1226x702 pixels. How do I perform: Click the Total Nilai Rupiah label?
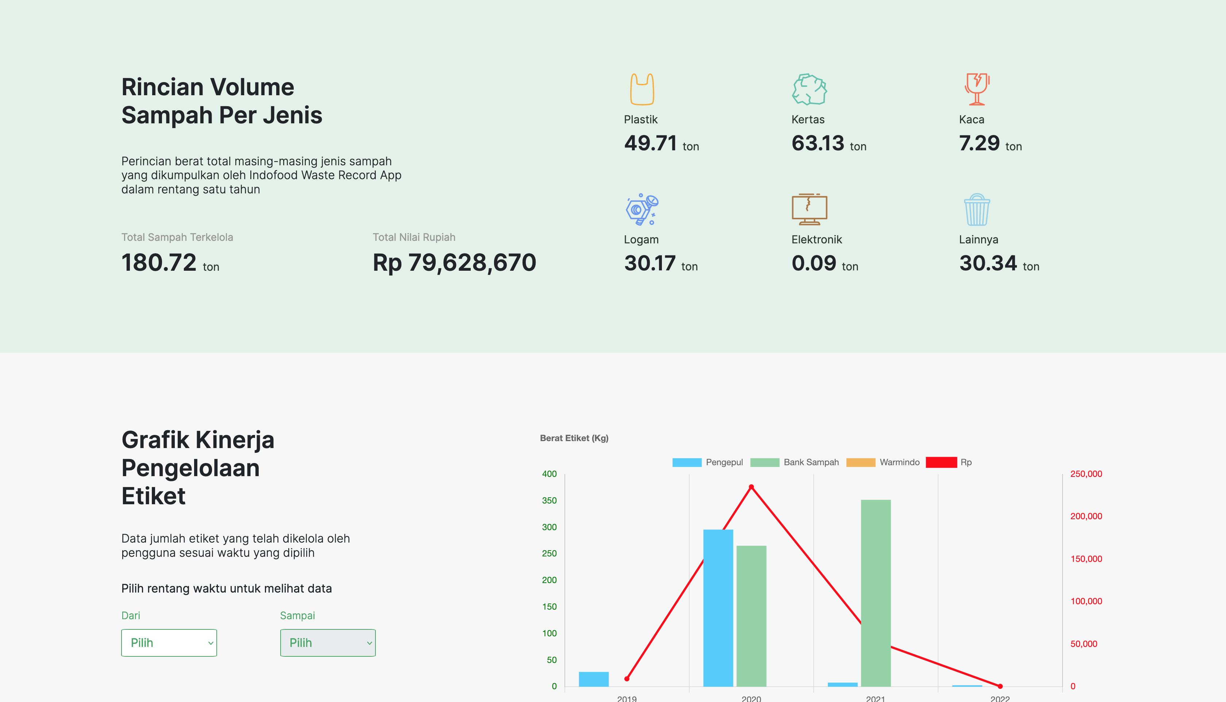(x=414, y=237)
